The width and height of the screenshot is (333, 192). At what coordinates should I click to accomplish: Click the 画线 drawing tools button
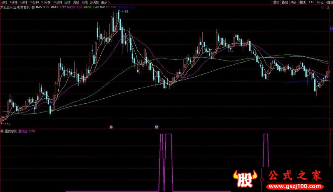click(303, 2)
